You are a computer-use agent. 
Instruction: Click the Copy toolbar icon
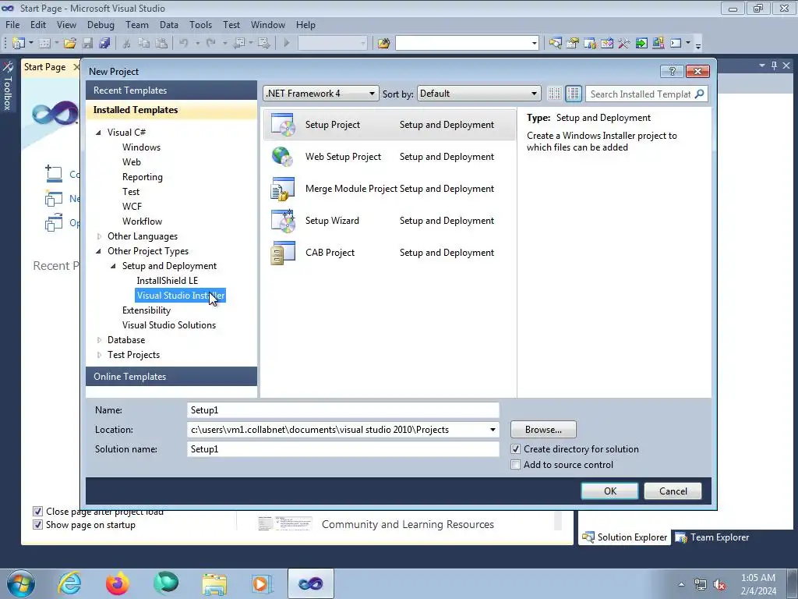tap(144, 44)
